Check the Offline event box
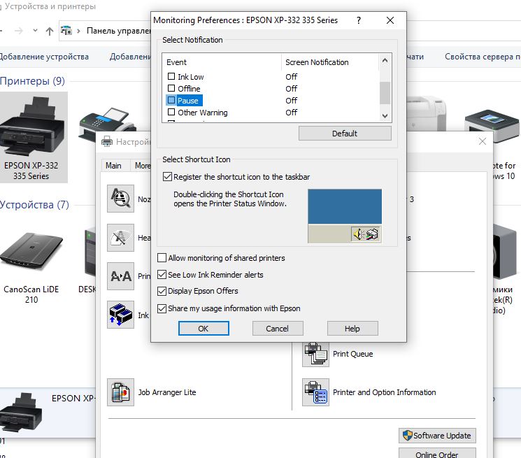The image size is (521, 458). tap(171, 88)
